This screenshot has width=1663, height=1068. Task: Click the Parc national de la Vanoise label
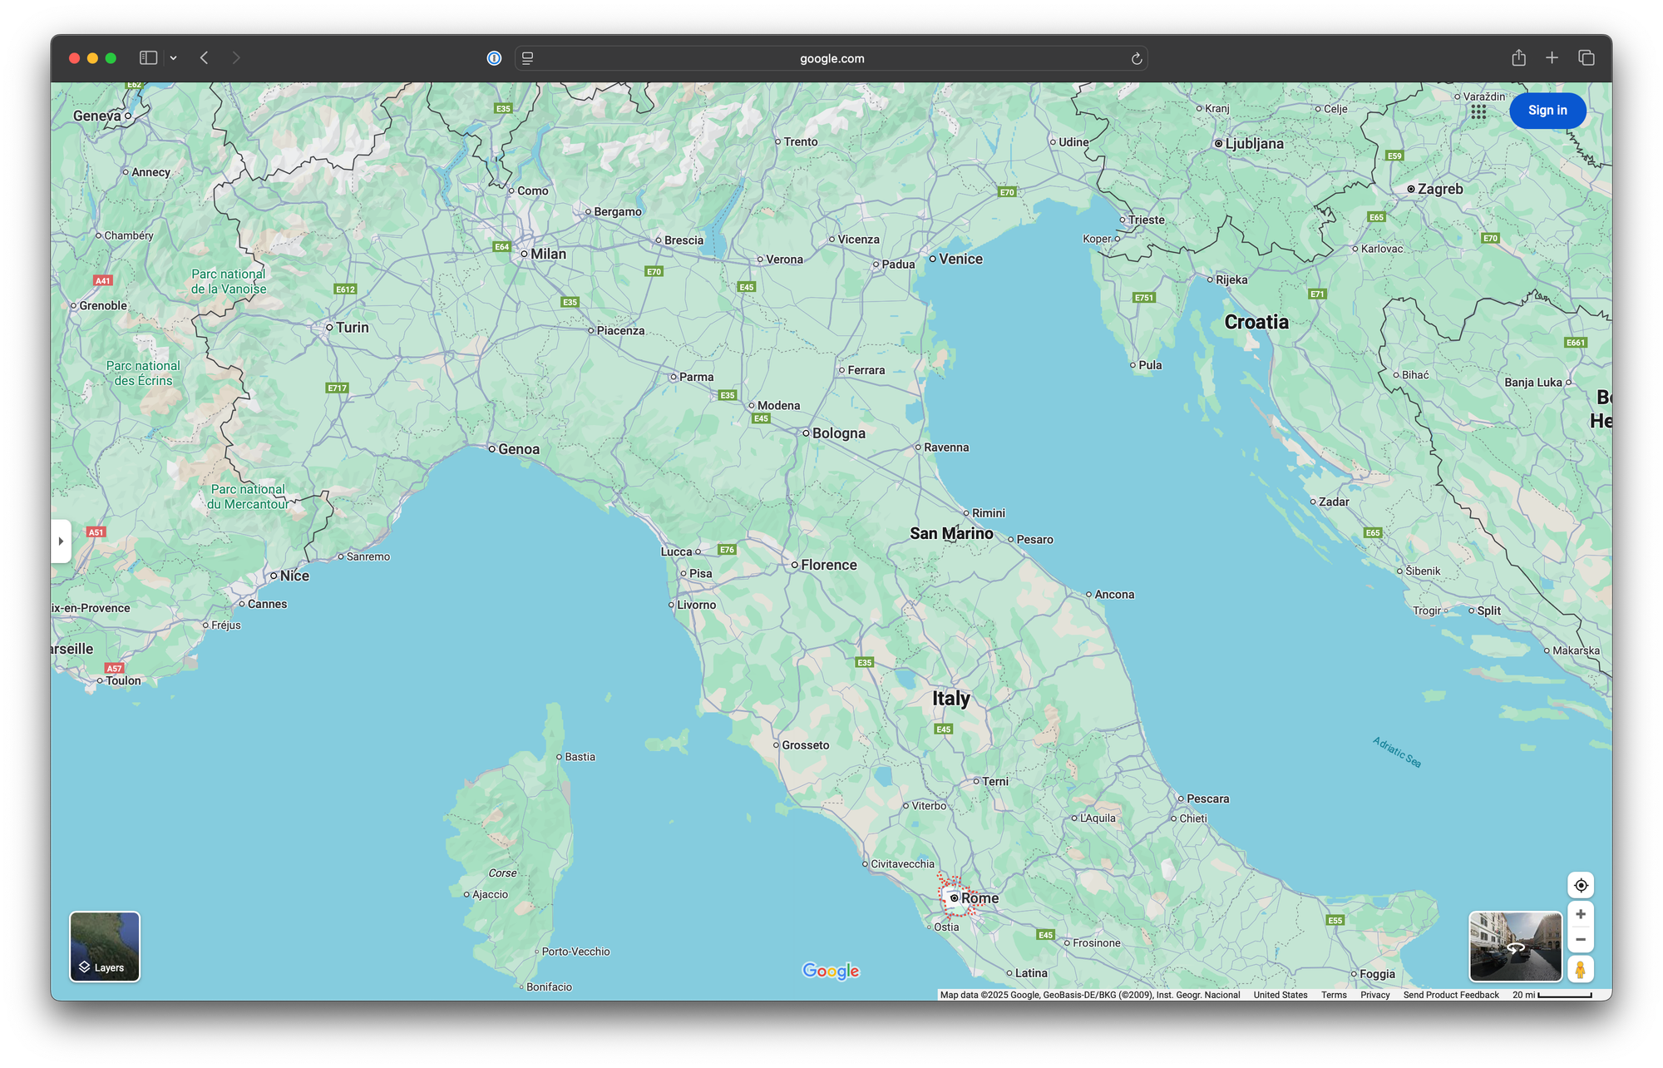click(x=229, y=281)
